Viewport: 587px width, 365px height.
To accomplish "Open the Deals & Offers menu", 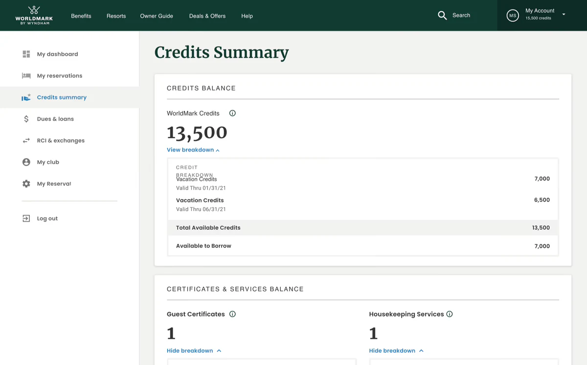I will pos(207,16).
